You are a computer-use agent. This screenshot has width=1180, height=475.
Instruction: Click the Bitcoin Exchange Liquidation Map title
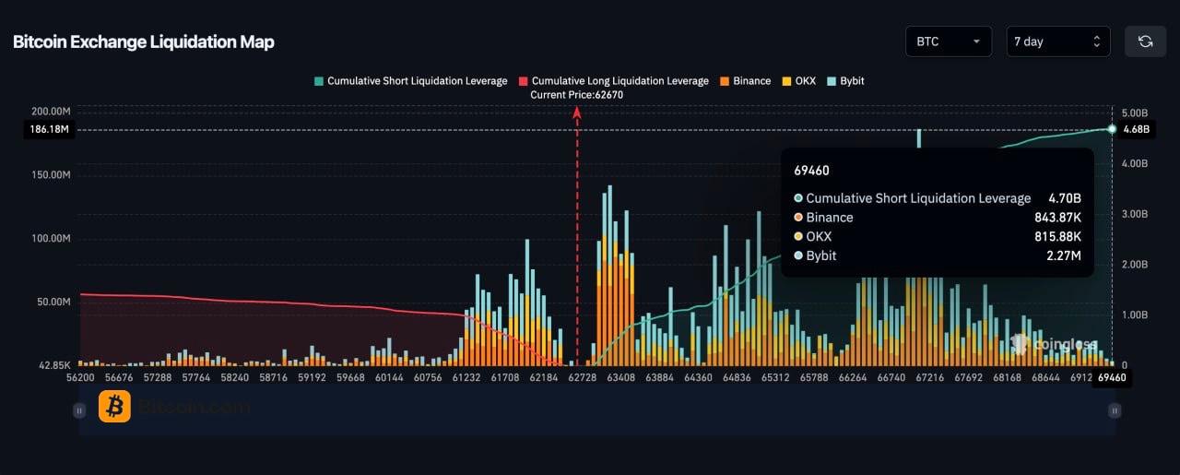coord(143,42)
